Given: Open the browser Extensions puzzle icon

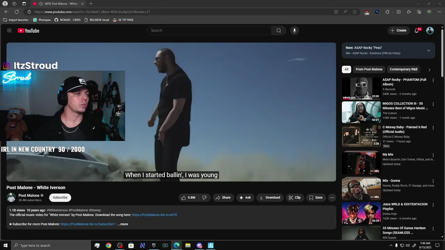Looking at the screenshot, I should pyautogui.click(x=387, y=12).
